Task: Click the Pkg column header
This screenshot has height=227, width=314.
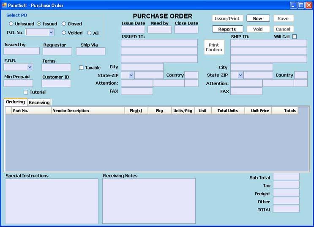Action: tap(160, 111)
